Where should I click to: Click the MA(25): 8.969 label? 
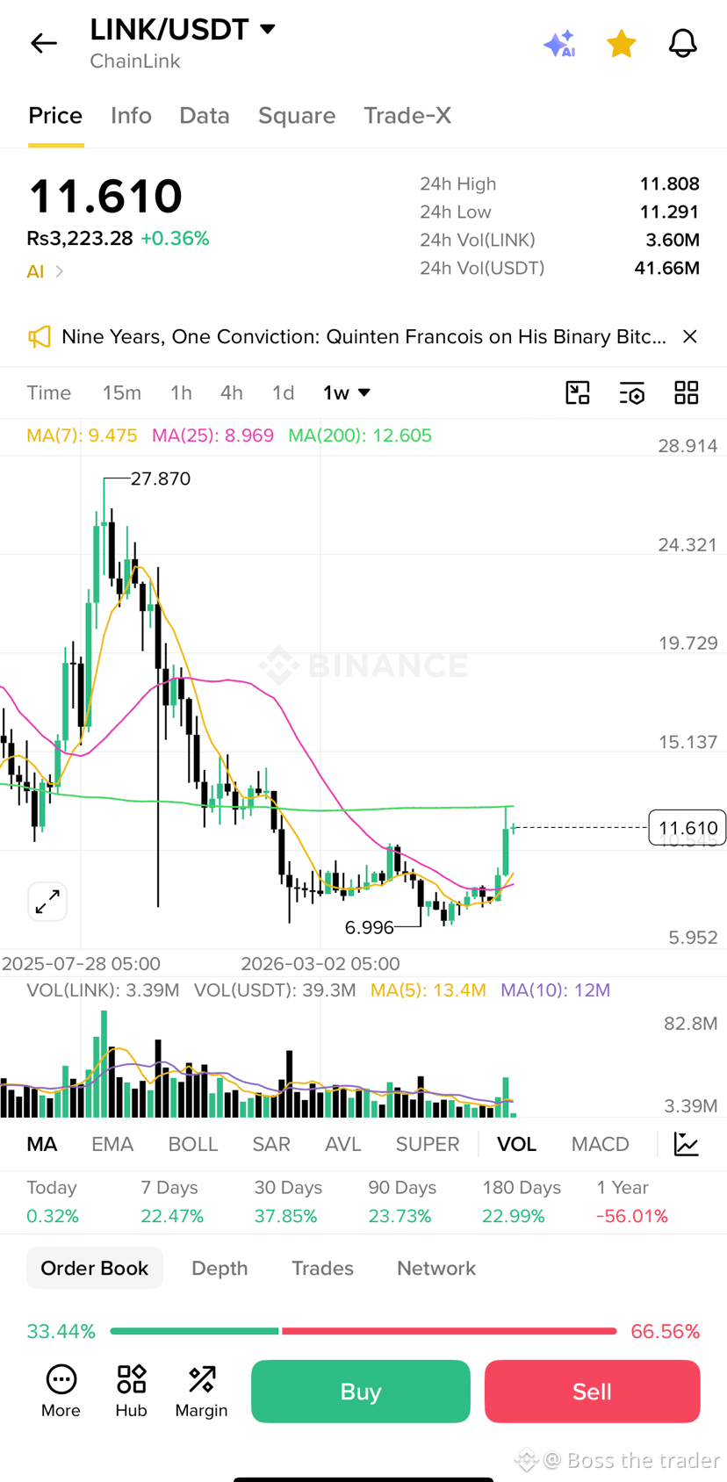[x=212, y=435]
